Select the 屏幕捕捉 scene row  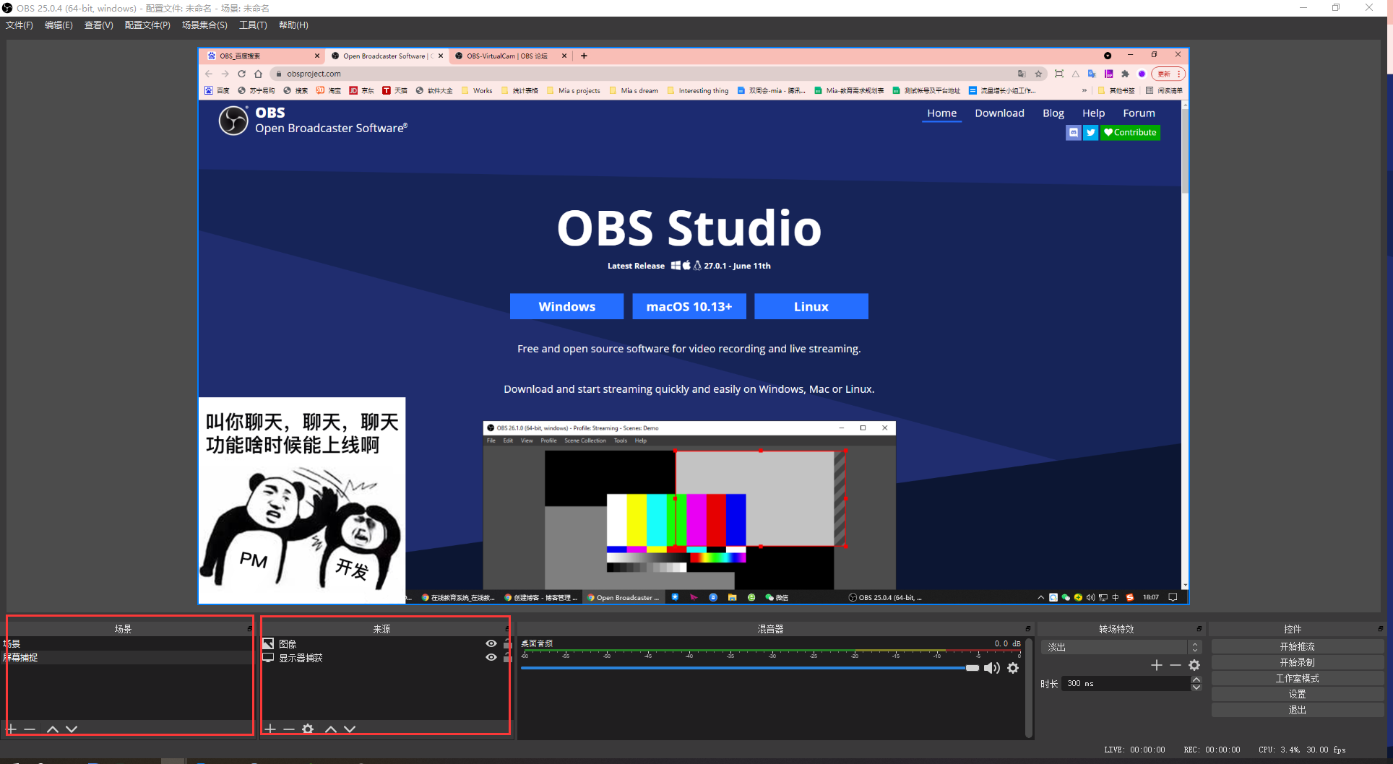127,658
